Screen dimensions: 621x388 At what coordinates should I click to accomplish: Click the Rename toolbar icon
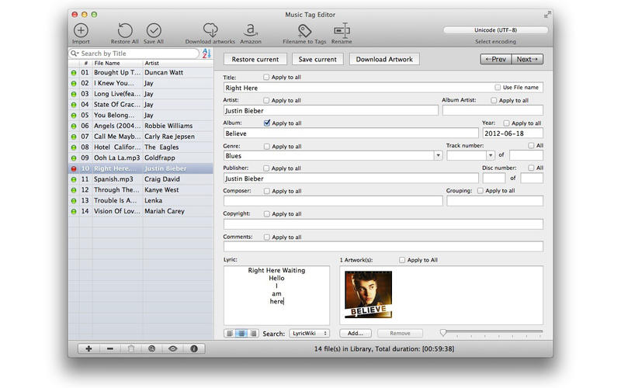(341, 29)
